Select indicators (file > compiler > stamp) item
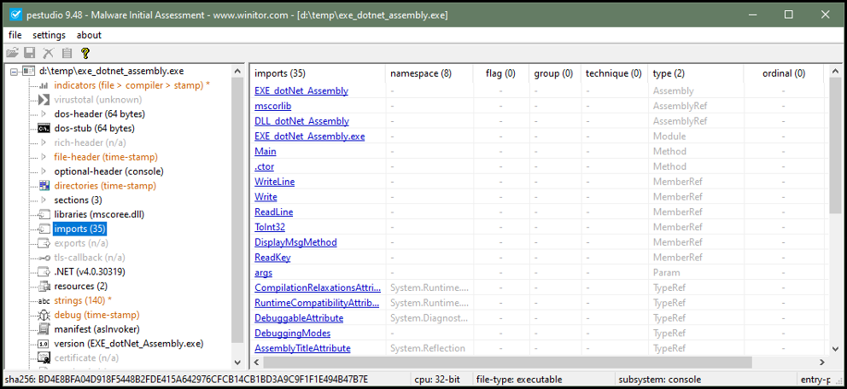847x389 pixels. click(x=132, y=85)
